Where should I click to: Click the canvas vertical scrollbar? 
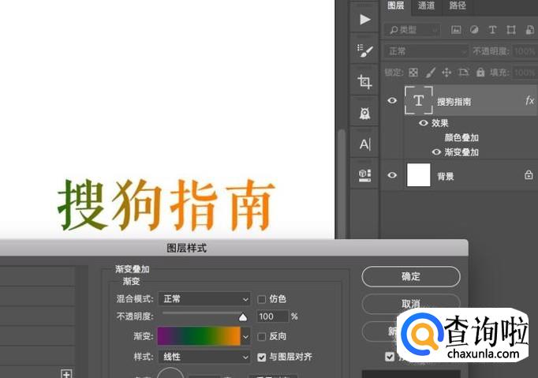(342, 184)
